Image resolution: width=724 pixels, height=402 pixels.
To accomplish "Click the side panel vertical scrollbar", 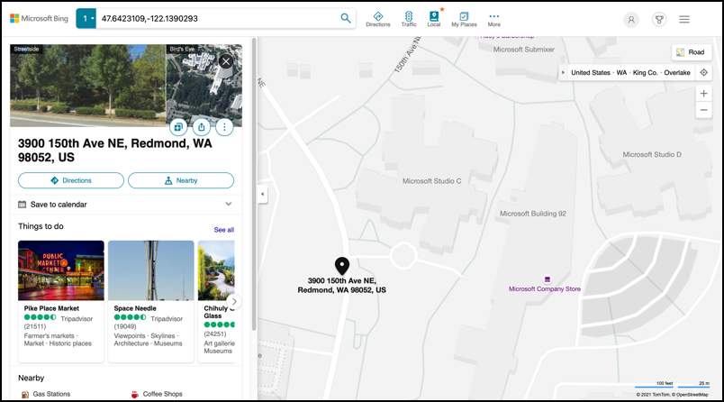I will (254, 185).
